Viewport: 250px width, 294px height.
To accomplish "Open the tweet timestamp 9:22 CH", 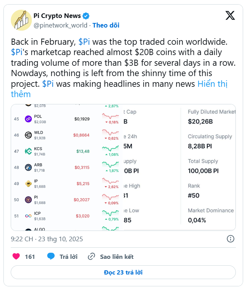I will point(47,239).
